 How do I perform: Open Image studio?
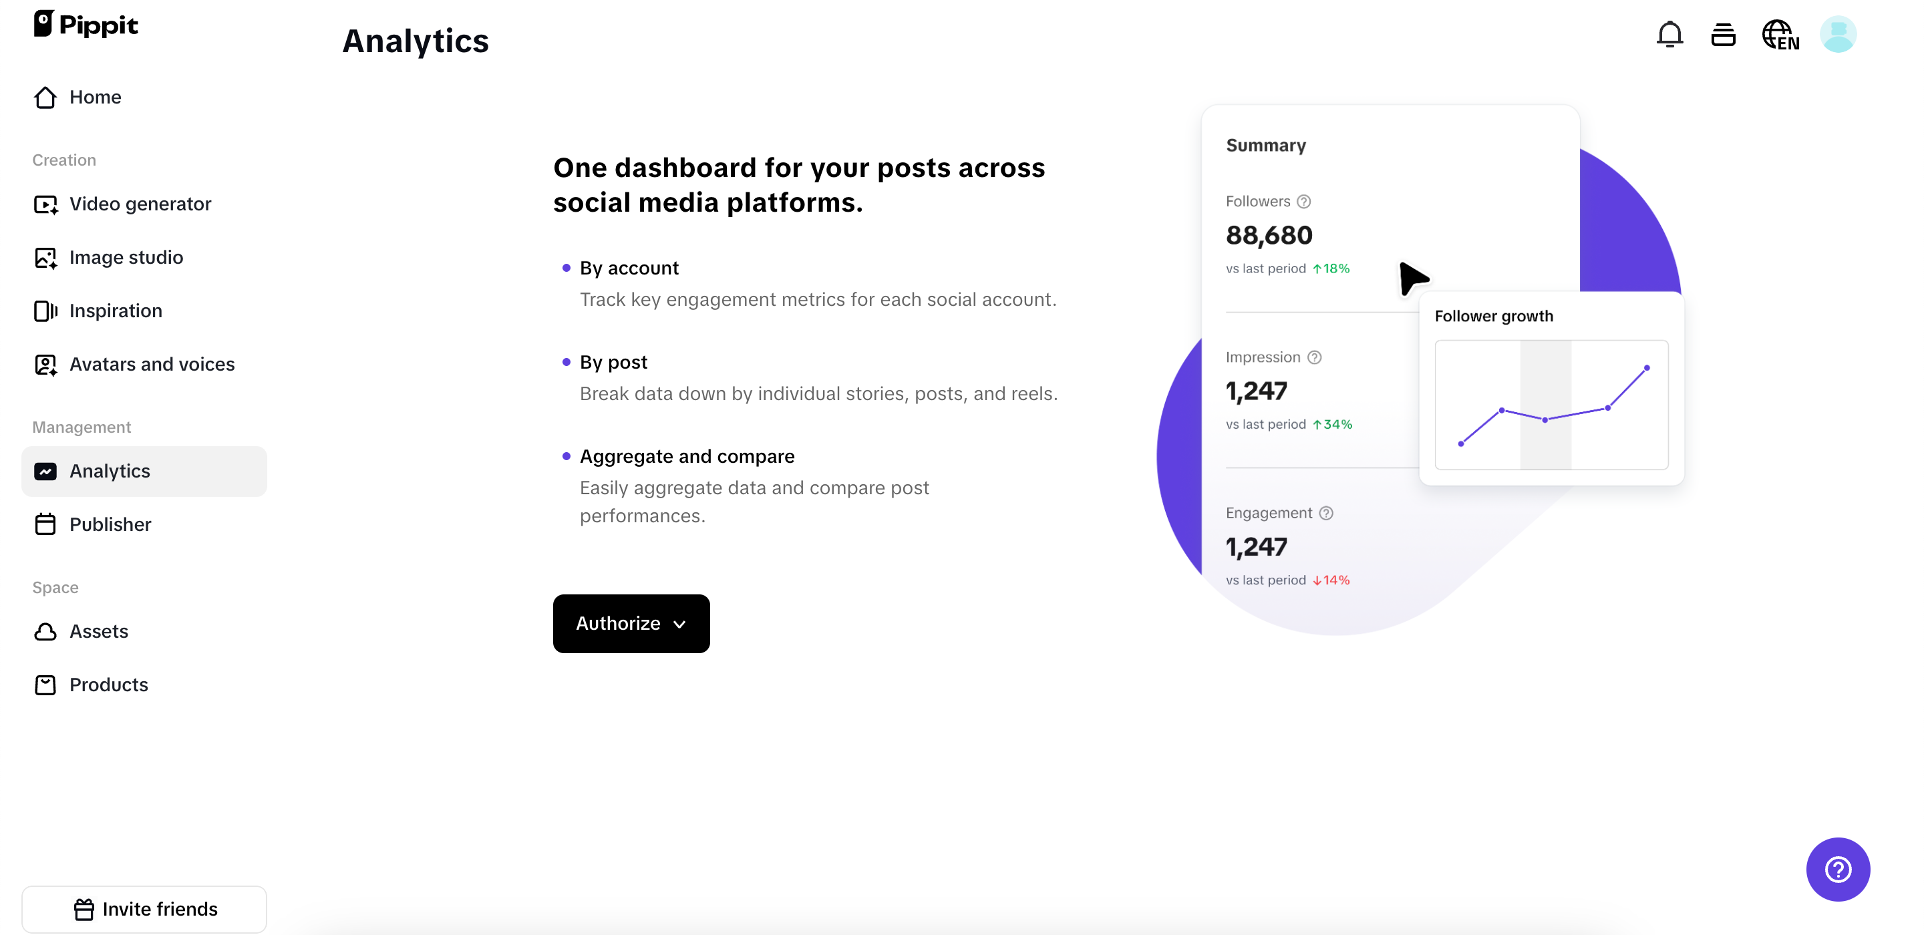pos(126,257)
